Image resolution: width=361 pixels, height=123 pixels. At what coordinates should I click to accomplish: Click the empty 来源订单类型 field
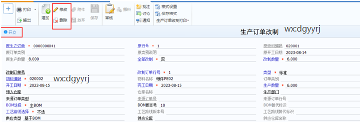[78, 99]
